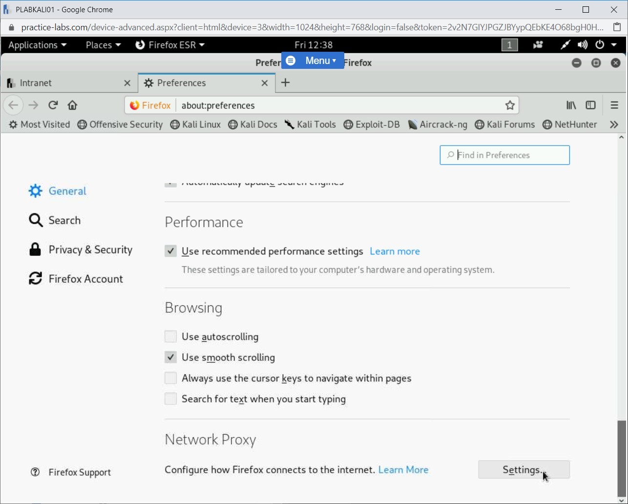Turn off Use smooth scrolling checkbox
Screen dimensions: 628x504
pos(170,357)
